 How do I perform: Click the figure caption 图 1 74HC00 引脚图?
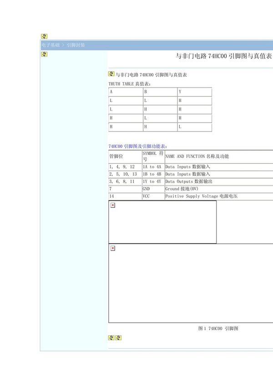218,328
